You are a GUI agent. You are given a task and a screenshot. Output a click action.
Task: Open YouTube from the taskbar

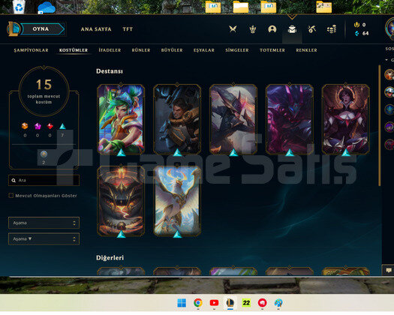tap(214, 303)
